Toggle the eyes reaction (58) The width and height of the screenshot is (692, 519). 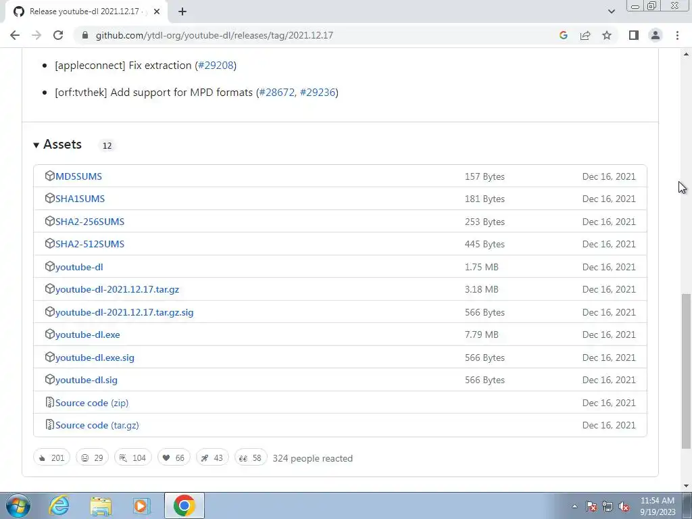[x=251, y=458]
